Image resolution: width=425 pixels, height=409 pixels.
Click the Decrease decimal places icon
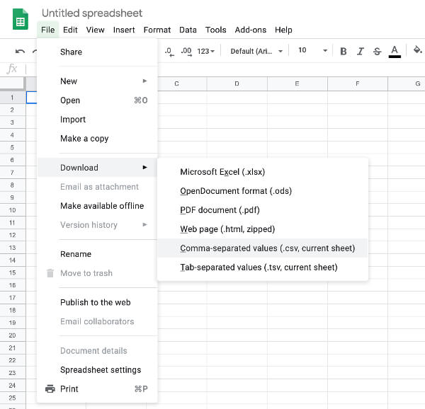pos(169,52)
